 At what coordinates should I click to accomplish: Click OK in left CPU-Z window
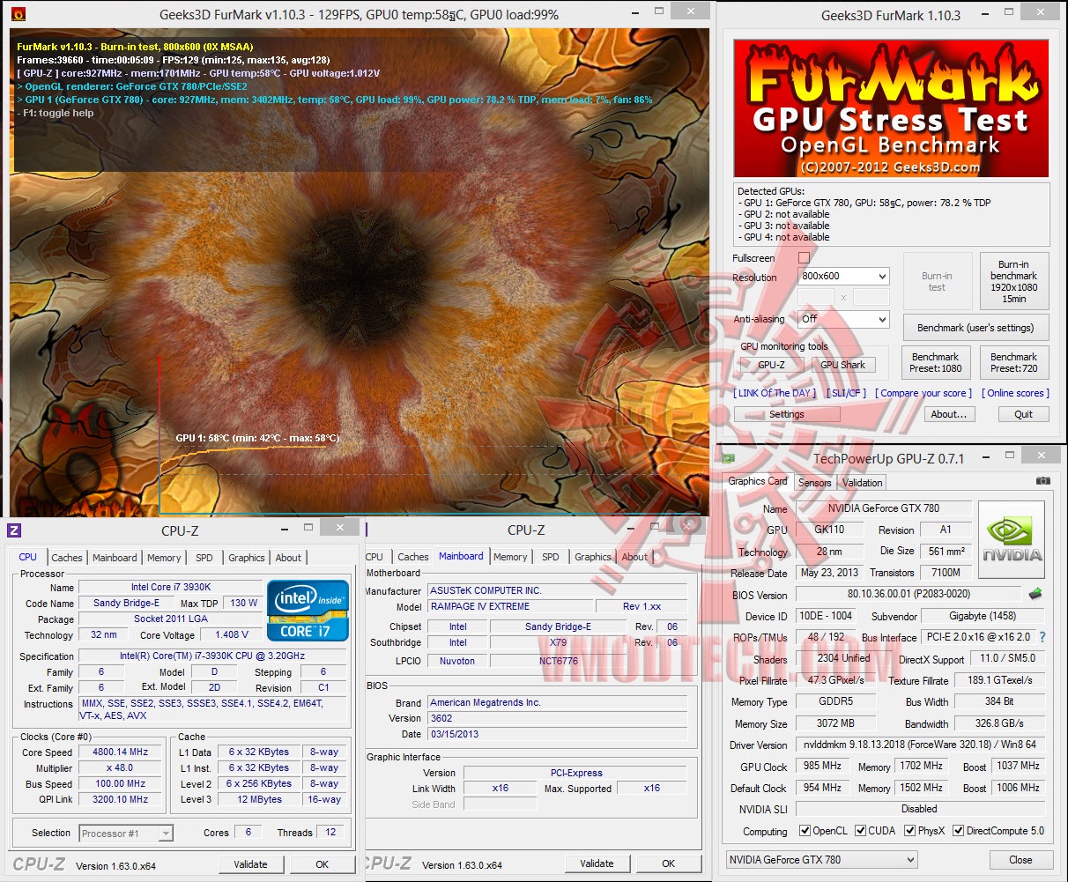point(323,864)
